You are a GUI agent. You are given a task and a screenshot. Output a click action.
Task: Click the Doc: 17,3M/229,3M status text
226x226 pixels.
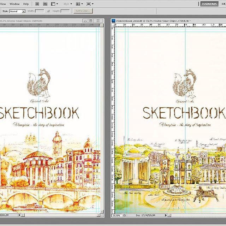coord(145,215)
